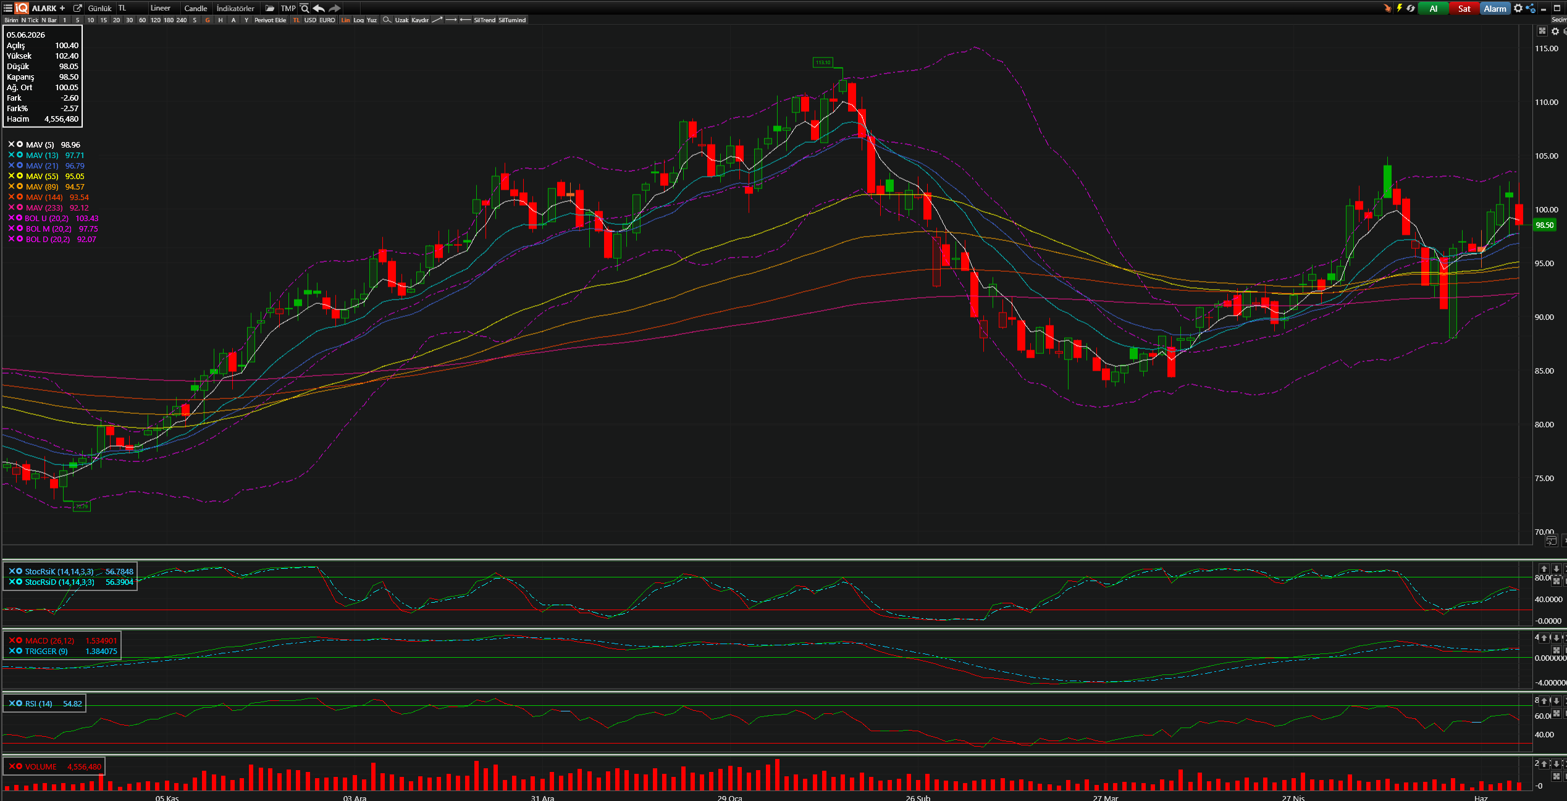Toggle MAV (233) circle icon
Viewport: 1567px width, 801px height.
[20, 207]
